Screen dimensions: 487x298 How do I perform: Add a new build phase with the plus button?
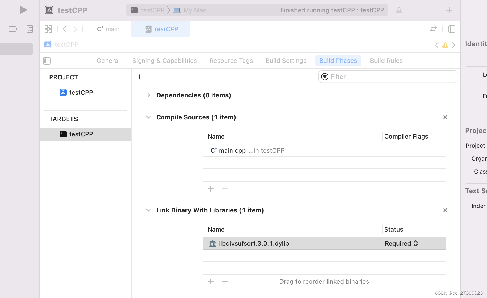point(139,77)
